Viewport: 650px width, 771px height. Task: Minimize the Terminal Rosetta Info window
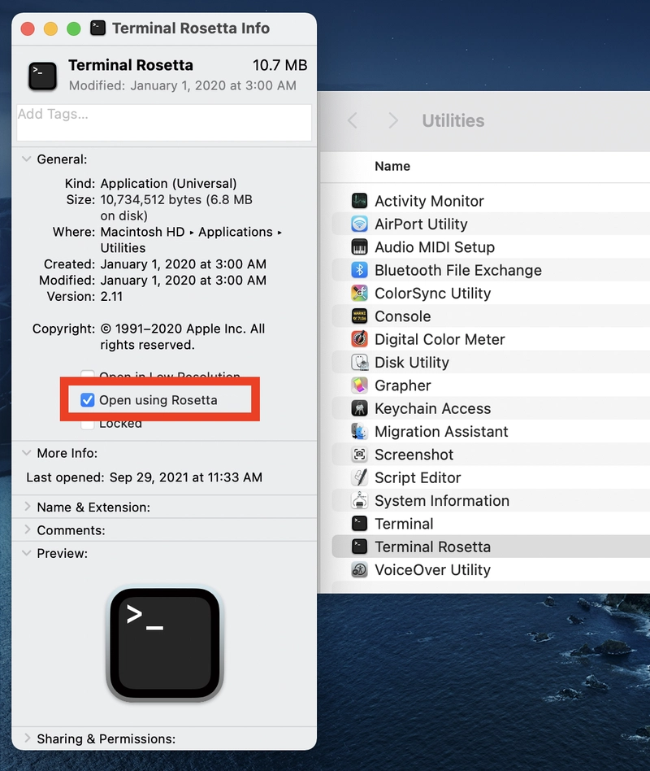50,28
